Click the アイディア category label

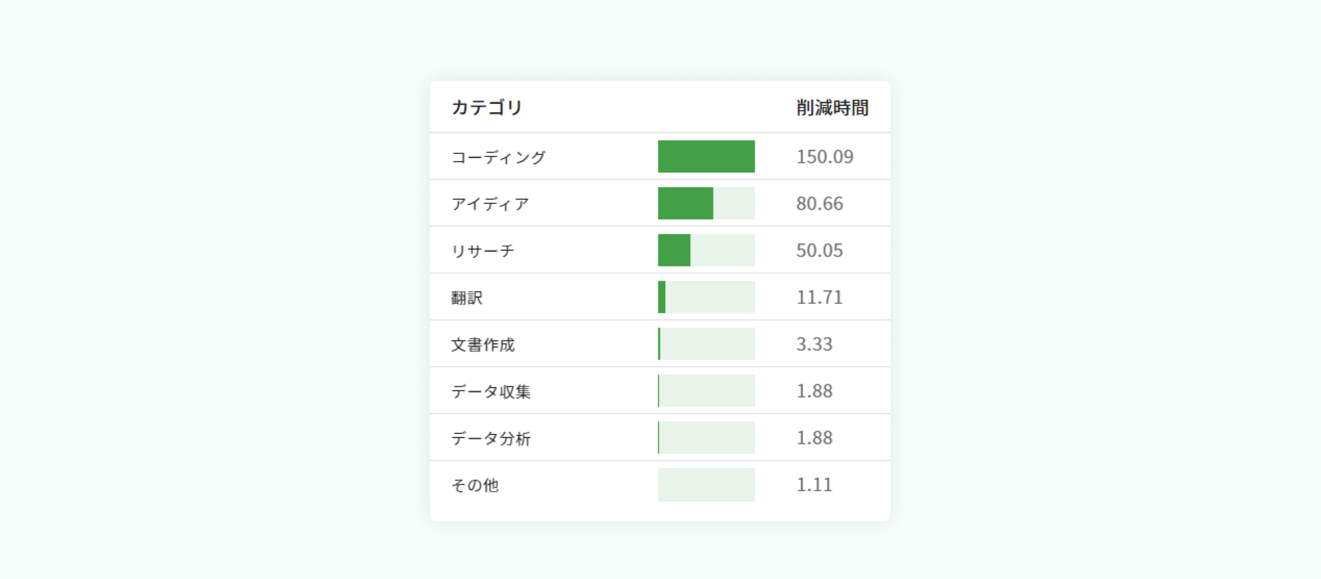coord(490,204)
